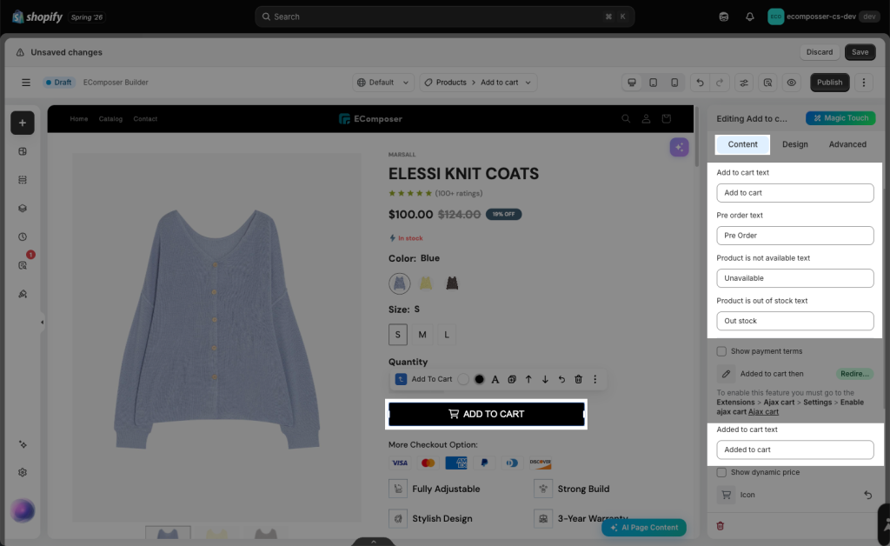Reset the Icon setting to default
Viewport: 890px width, 546px height.
tap(867, 495)
